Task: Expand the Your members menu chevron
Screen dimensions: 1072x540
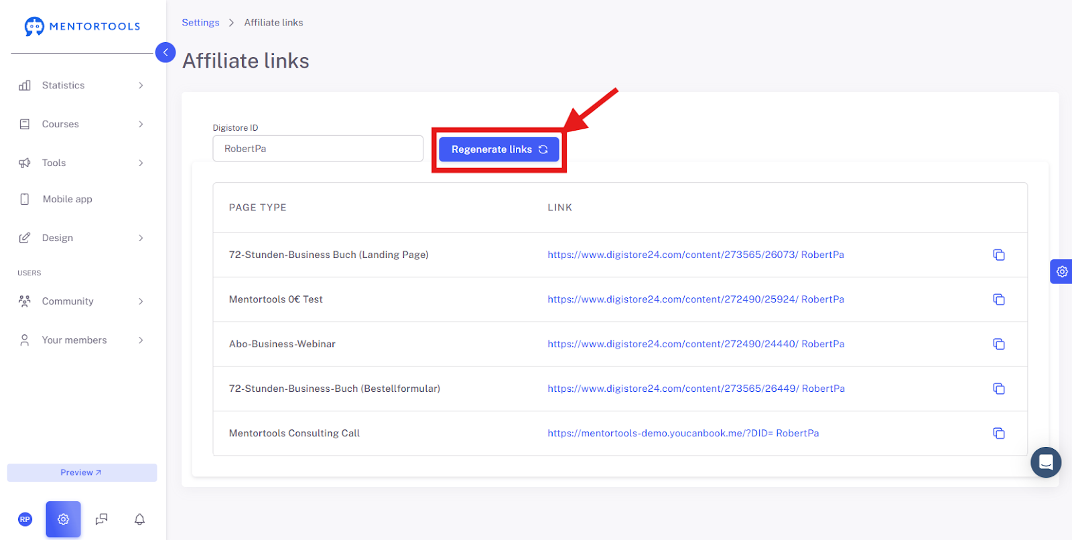Action: 141,340
